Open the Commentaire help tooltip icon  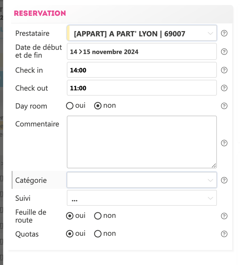point(224,143)
